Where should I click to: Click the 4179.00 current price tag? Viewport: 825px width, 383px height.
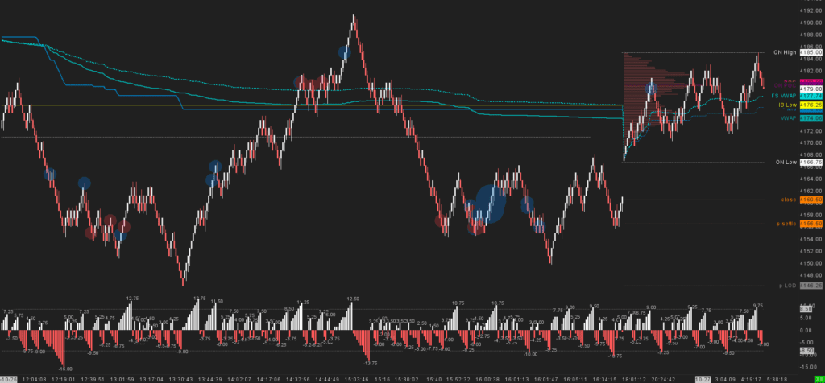pyautogui.click(x=810, y=89)
